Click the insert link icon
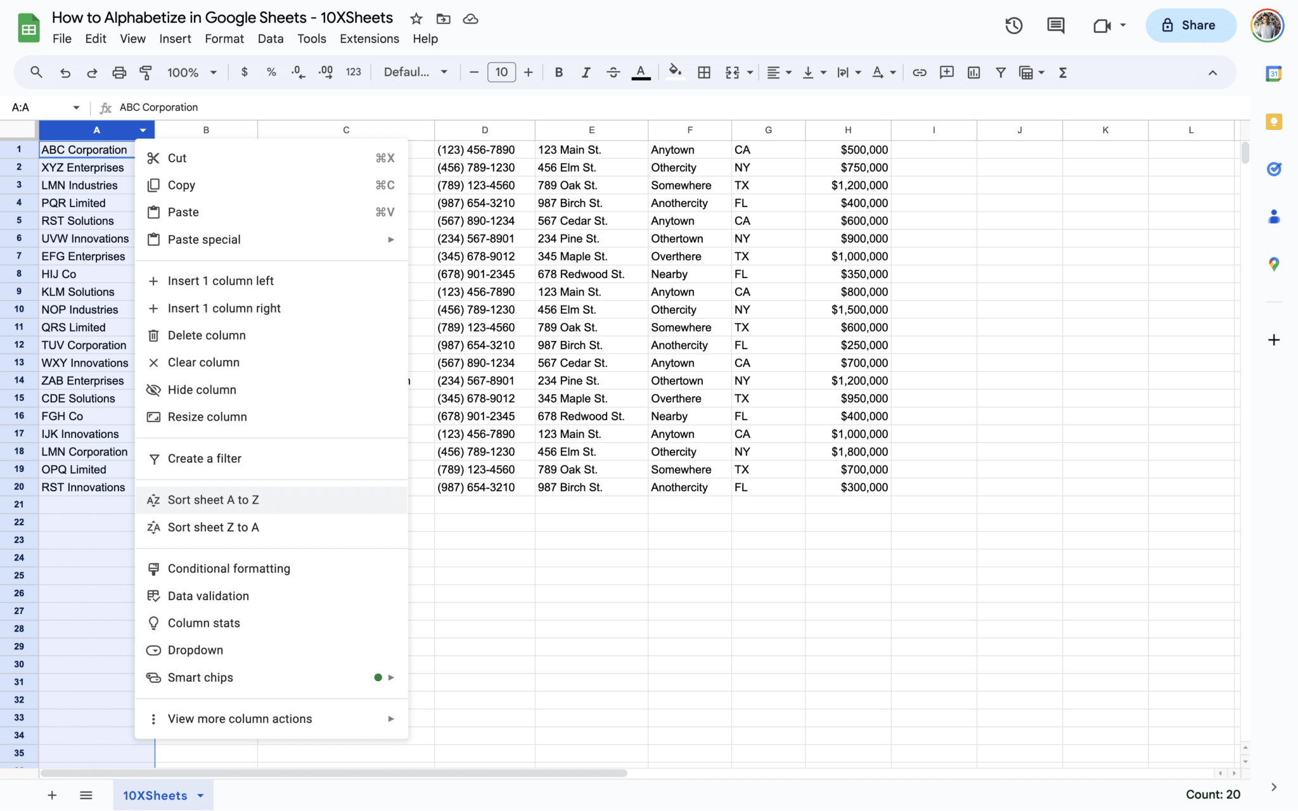This screenshot has width=1298, height=811. tap(919, 72)
